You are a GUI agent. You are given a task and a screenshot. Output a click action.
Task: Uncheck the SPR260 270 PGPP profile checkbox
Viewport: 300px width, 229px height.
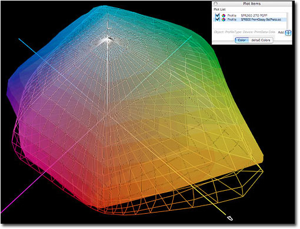(x=217, y=15)
